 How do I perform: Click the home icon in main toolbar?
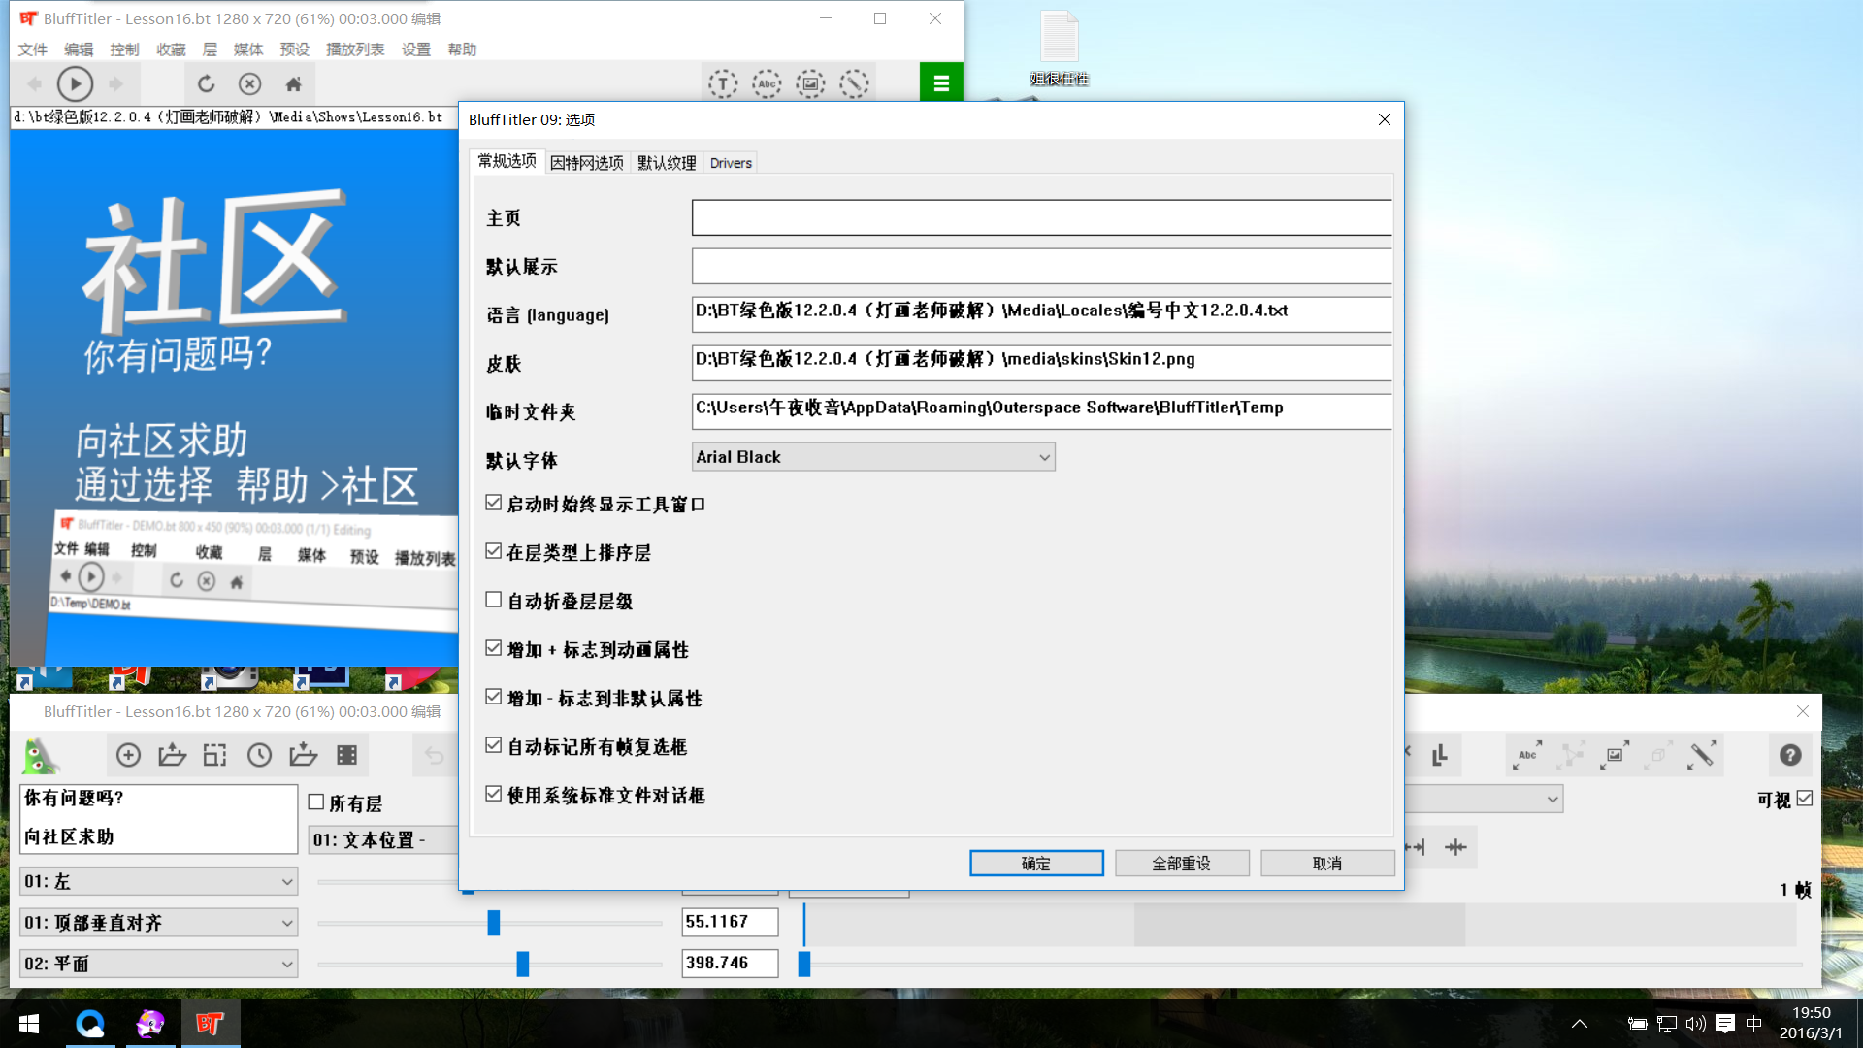(293, 84)
